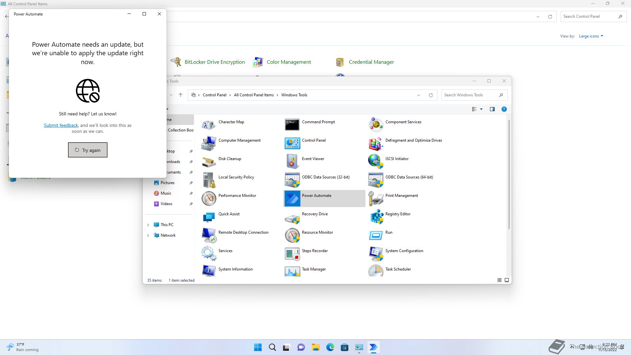
Task: Open Windows Start button
Action: [258, 347]
